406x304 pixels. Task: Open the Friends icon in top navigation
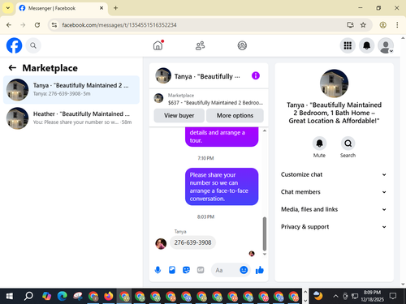(200, 45)
